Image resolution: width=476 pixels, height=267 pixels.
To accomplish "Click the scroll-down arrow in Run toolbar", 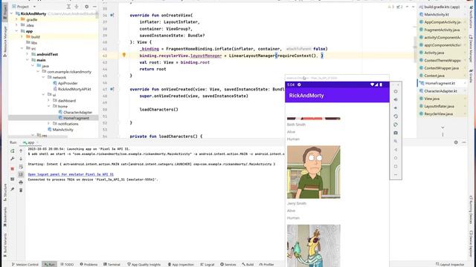I will point(21,159).
